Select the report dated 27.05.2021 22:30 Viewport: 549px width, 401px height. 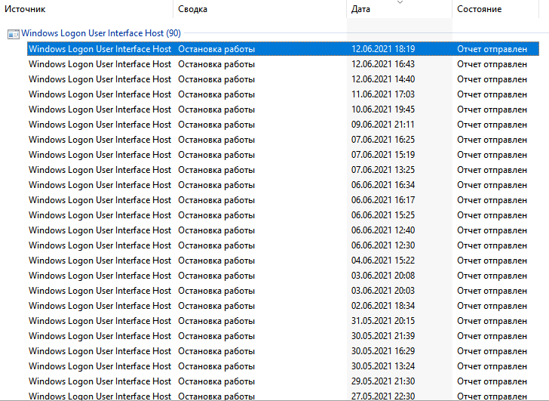(283, 395)
